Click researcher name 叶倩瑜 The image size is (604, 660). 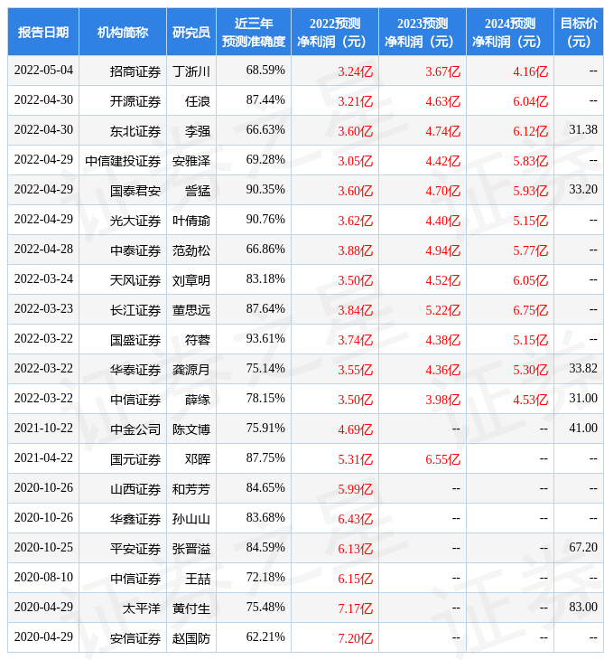pyautogui.click(x=191, y=221)
